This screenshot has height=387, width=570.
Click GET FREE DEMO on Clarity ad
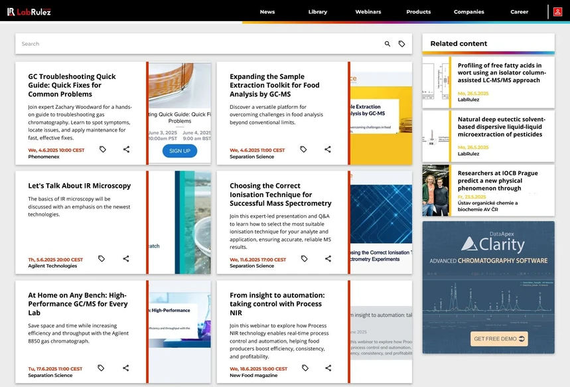(x=499, y=339)
